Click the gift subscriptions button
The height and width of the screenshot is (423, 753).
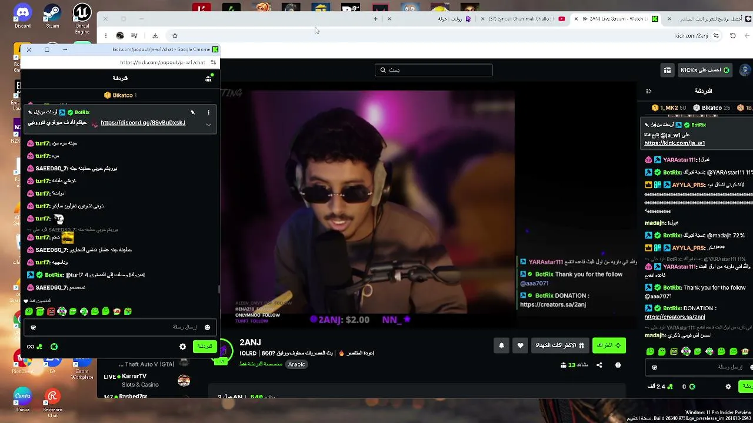coord(559,345)
